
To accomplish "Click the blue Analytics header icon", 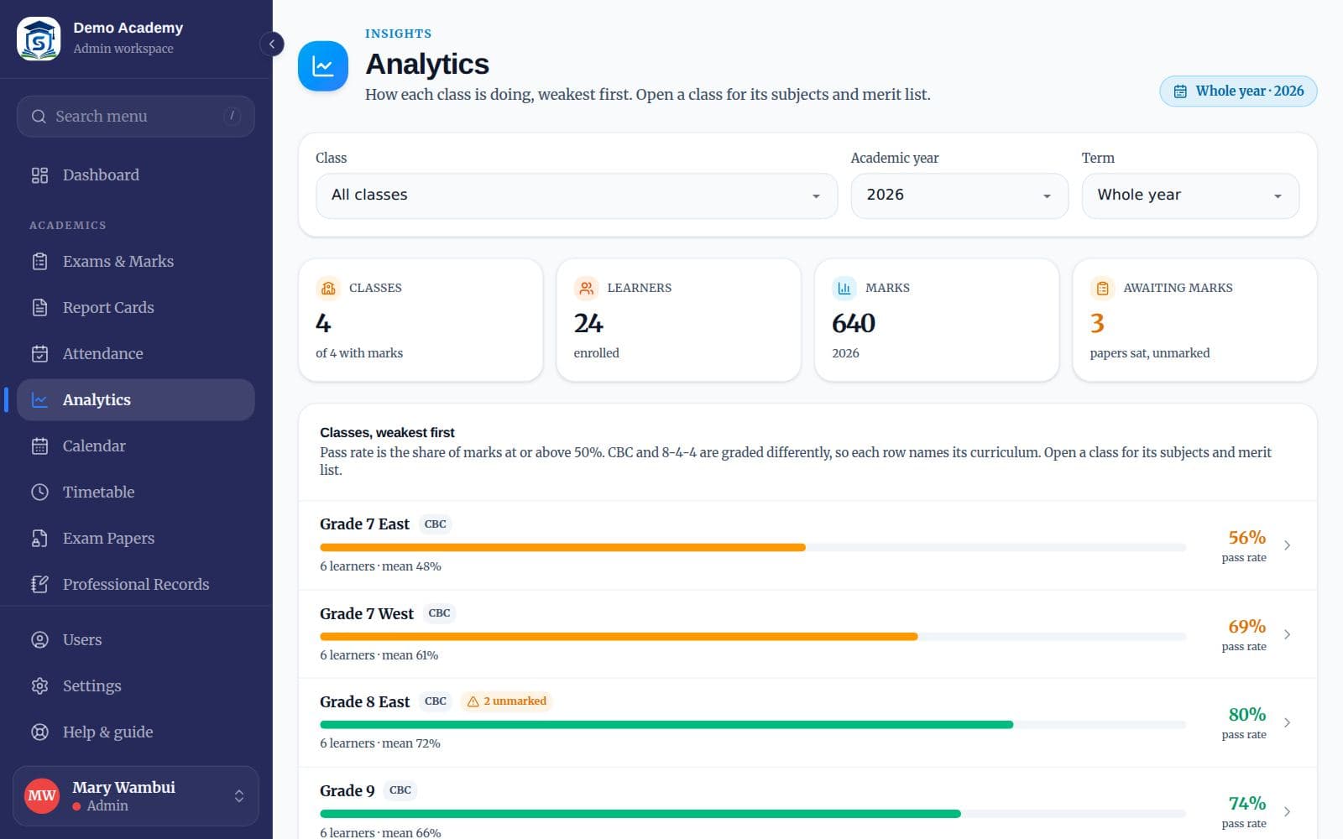I will click(323, 66).
